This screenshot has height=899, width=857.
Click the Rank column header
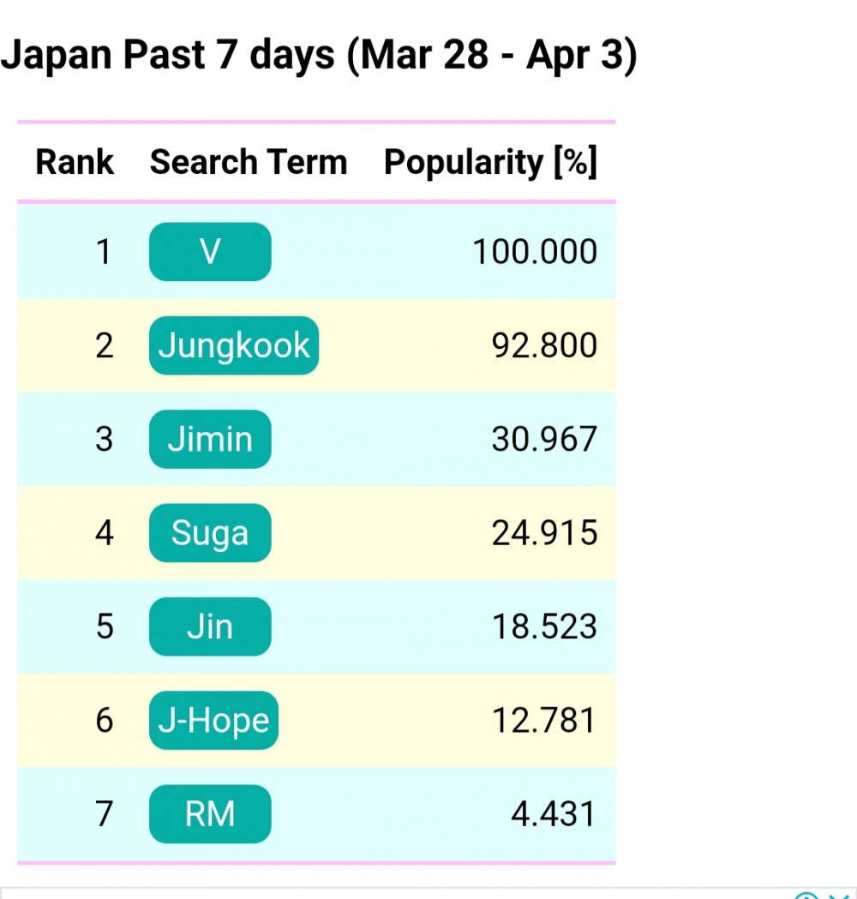click(75, 162)
